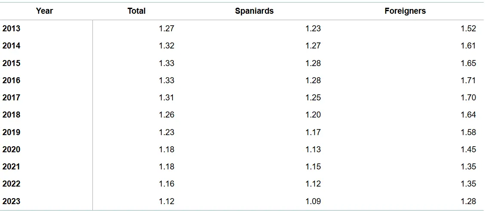Click the 2016 Foreigners value 1.71

tap(468, 81)
